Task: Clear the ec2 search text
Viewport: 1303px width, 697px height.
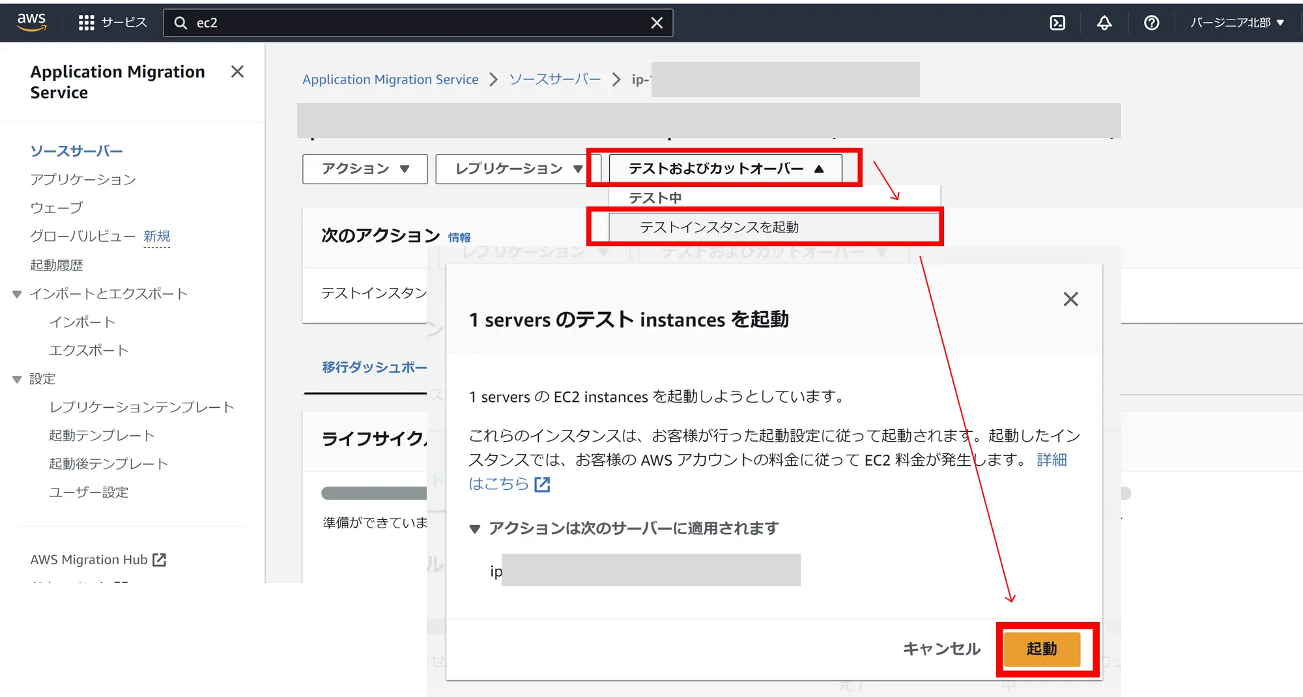Action: (657, 23)
